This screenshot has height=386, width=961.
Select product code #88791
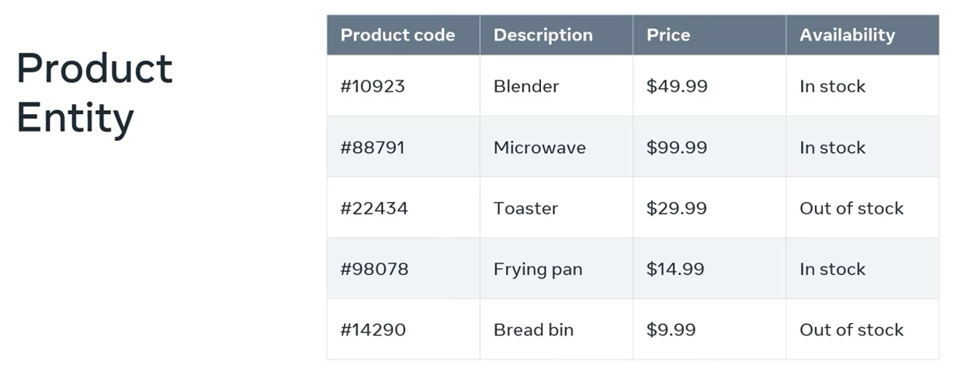click(373, 148)
